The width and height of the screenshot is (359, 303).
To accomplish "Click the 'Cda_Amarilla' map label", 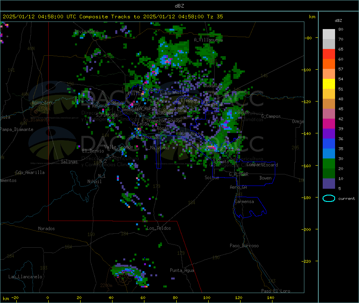I will click(30, 172).
